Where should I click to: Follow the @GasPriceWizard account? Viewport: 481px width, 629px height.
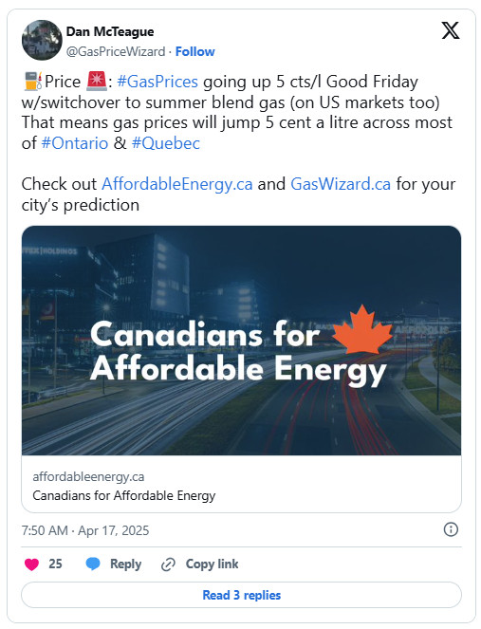click(195, 52)
